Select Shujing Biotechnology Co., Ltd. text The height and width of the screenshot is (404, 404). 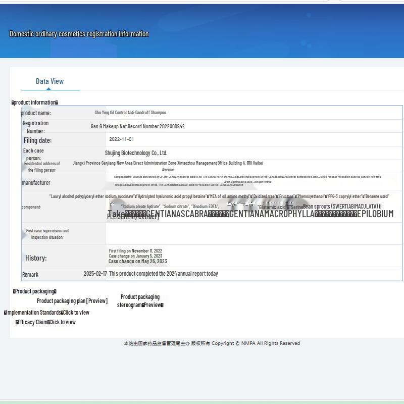[x=136, y=153]
